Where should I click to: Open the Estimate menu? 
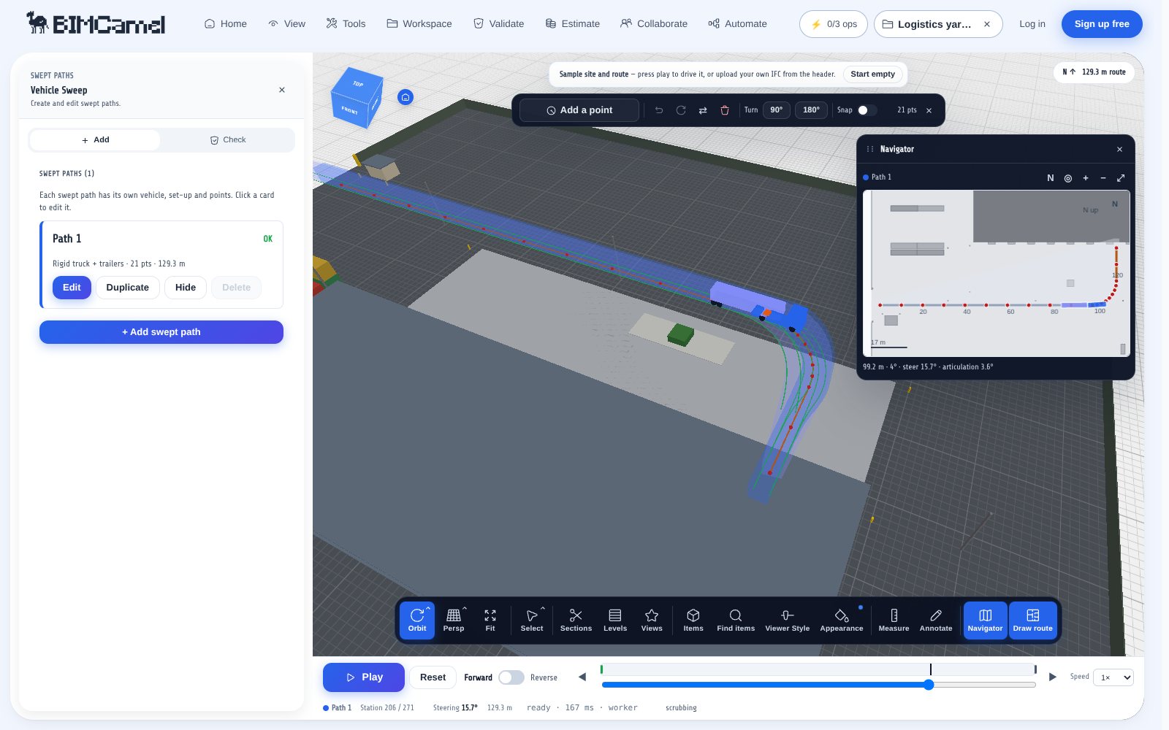(x=572, y=24)
